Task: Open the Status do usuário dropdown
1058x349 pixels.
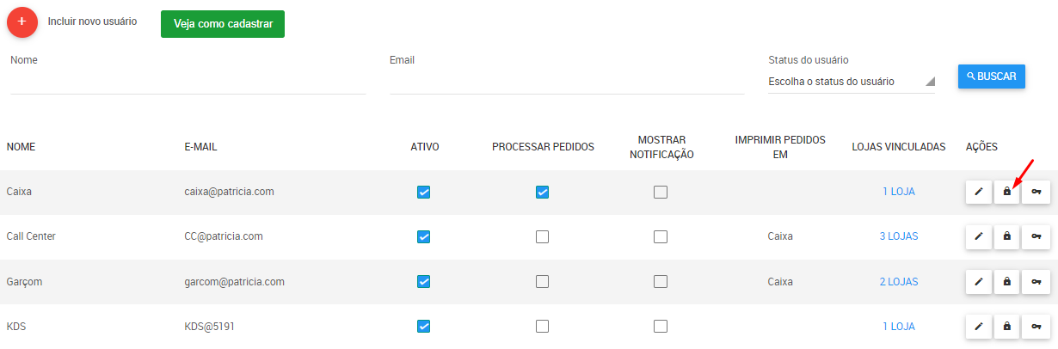Action: tap(851, 82)
